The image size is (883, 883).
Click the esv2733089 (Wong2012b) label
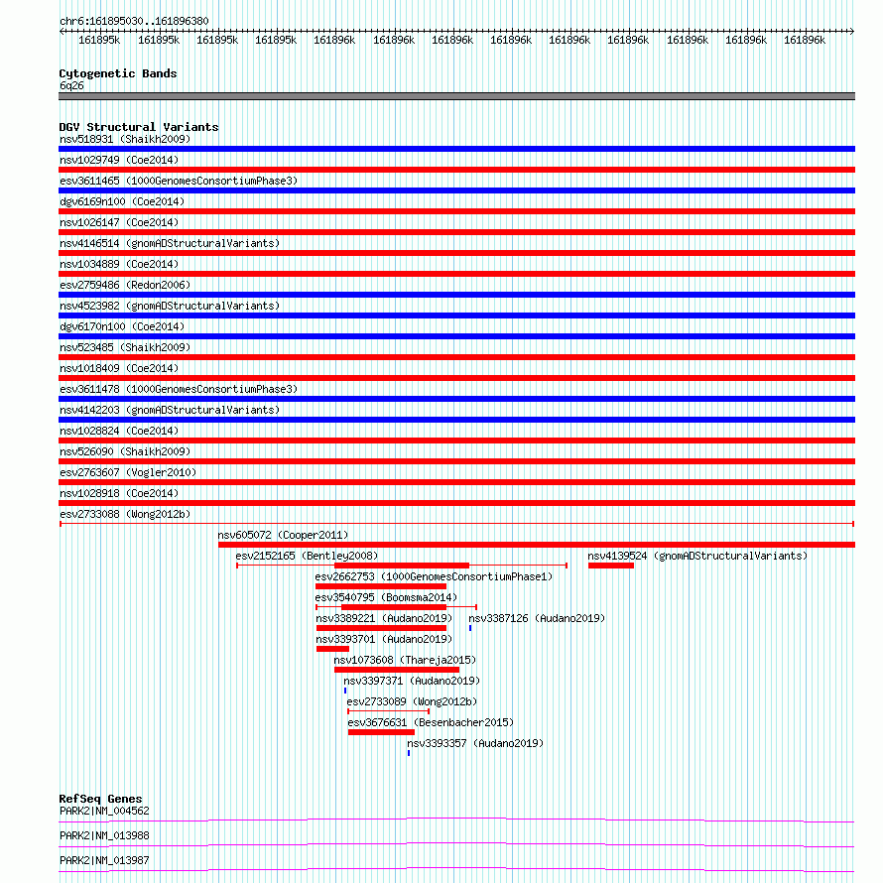click(412, 701)
